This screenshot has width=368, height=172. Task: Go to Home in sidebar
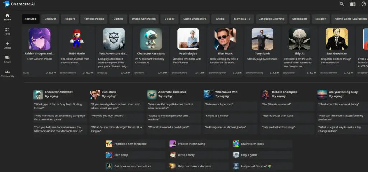7,17
